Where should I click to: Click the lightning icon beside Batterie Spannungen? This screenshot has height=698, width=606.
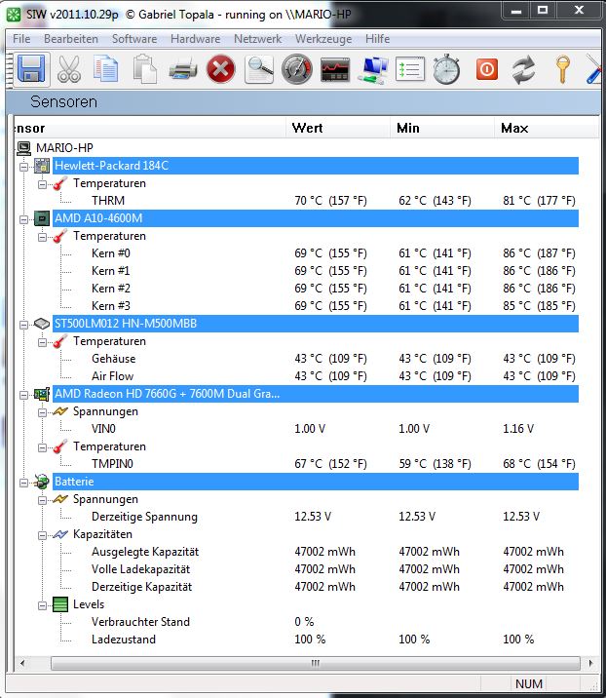pos(60,499)
